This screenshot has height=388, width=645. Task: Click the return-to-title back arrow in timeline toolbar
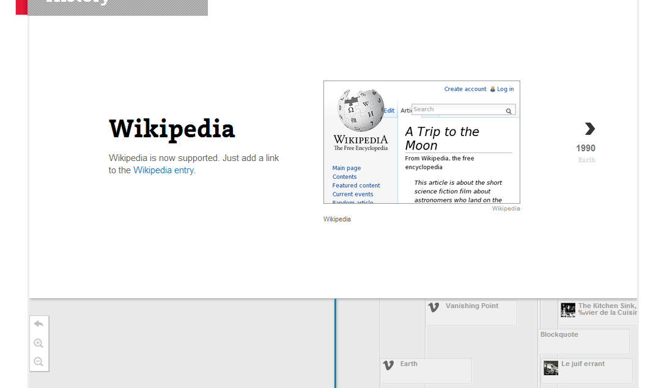pyautogui.click(x=39, y=324)
